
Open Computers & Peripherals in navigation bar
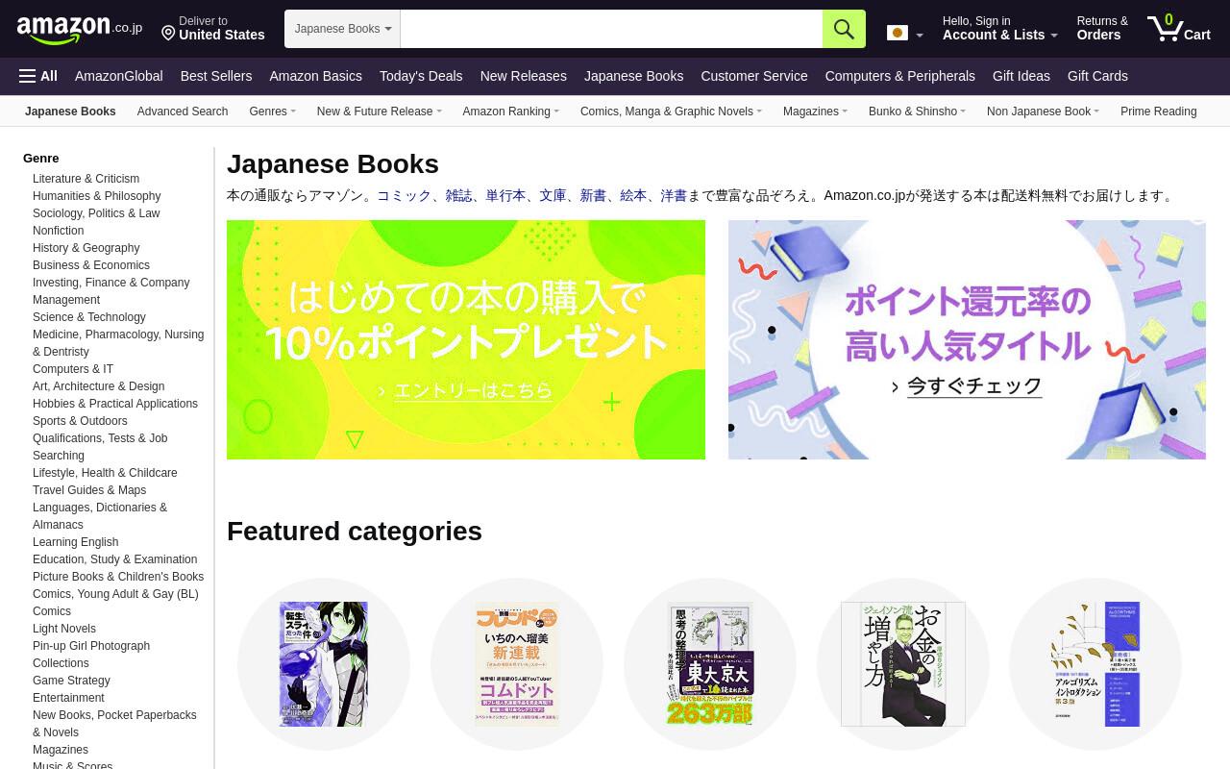point(899,76)
